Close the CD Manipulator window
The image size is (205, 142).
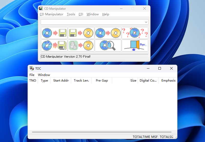(145, 9)
